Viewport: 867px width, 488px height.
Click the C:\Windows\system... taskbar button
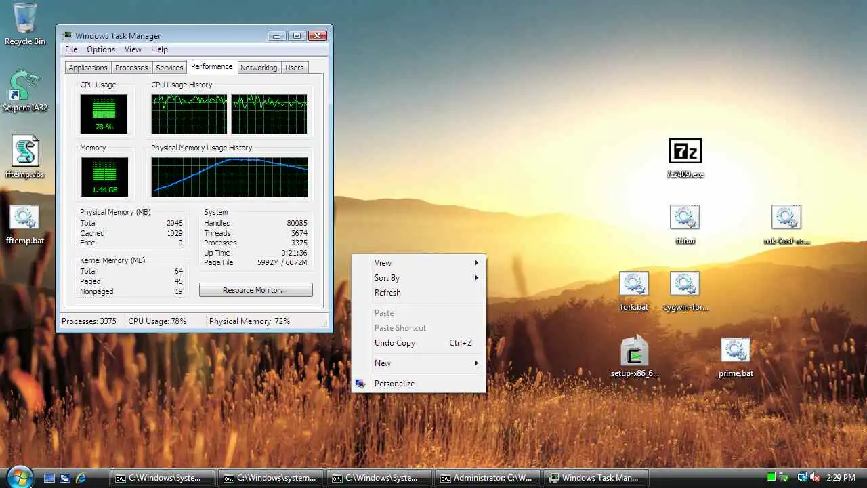click(x=271, y=478)
